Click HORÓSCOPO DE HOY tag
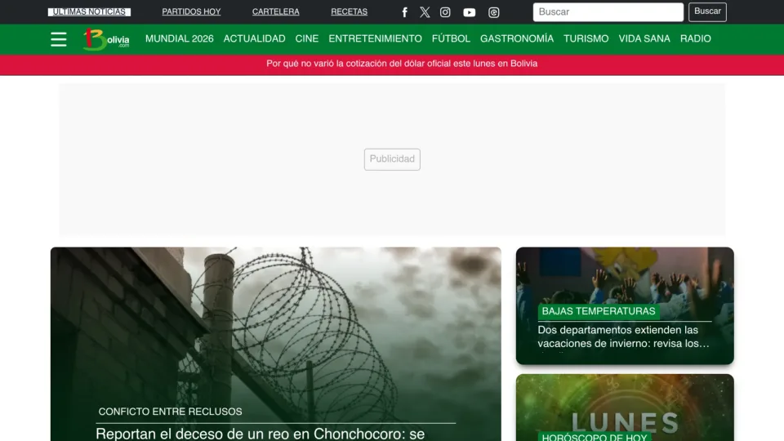Screen dimensions: 784x441 [595, 436]
